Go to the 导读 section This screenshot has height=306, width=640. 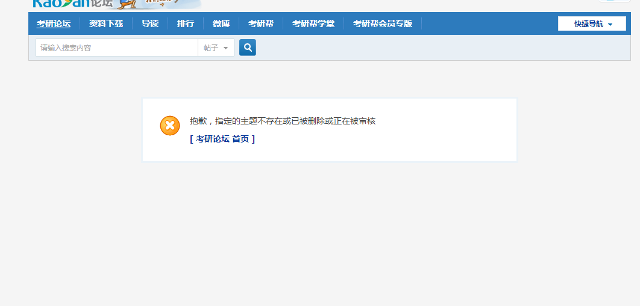[150, 23]
